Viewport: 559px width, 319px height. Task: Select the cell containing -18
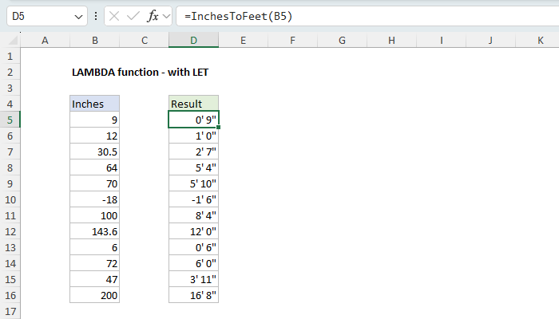(95, 199)
